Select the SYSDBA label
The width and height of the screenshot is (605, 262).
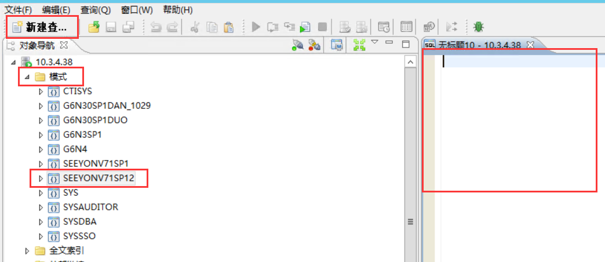click(x=80, y=222)
